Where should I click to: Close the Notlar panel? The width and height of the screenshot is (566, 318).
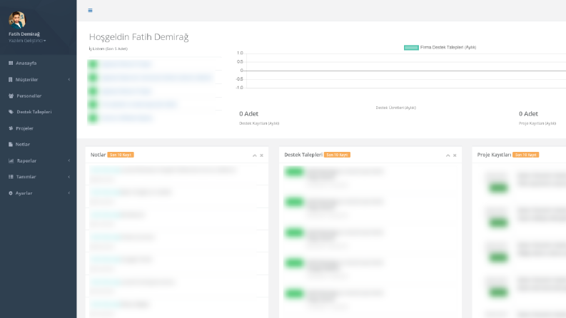tap(262, 155)
